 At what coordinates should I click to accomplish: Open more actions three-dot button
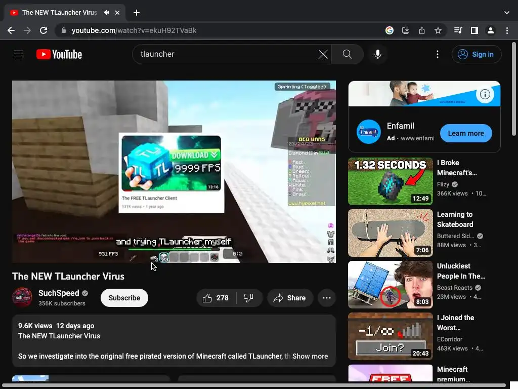pyautogui.click(x=327, y=298)
